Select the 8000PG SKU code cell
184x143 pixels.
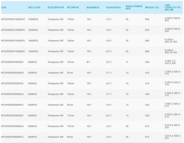33,137
